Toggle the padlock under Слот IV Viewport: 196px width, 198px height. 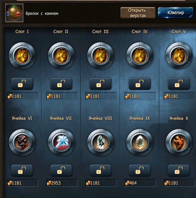(140, 84)
